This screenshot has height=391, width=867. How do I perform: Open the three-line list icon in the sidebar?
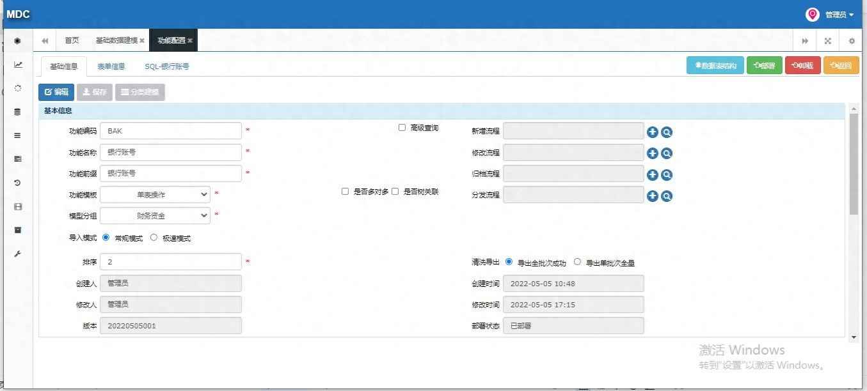[x=18, y=135]
